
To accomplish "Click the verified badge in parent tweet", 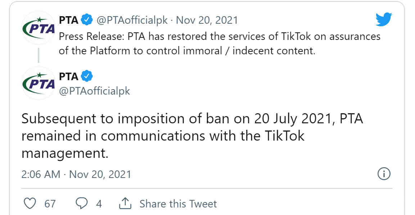I will click(86, 20).
